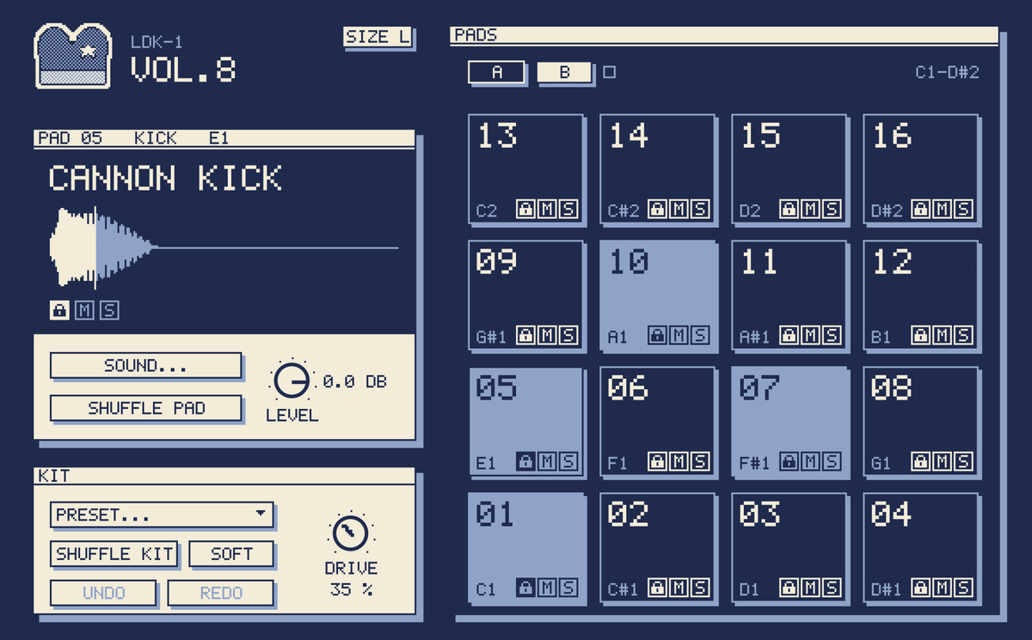Image resolution: width=1032 pixels, height=640 pixels.
Task: Lock pad 06 (F1)
Action: coord(658,462)
